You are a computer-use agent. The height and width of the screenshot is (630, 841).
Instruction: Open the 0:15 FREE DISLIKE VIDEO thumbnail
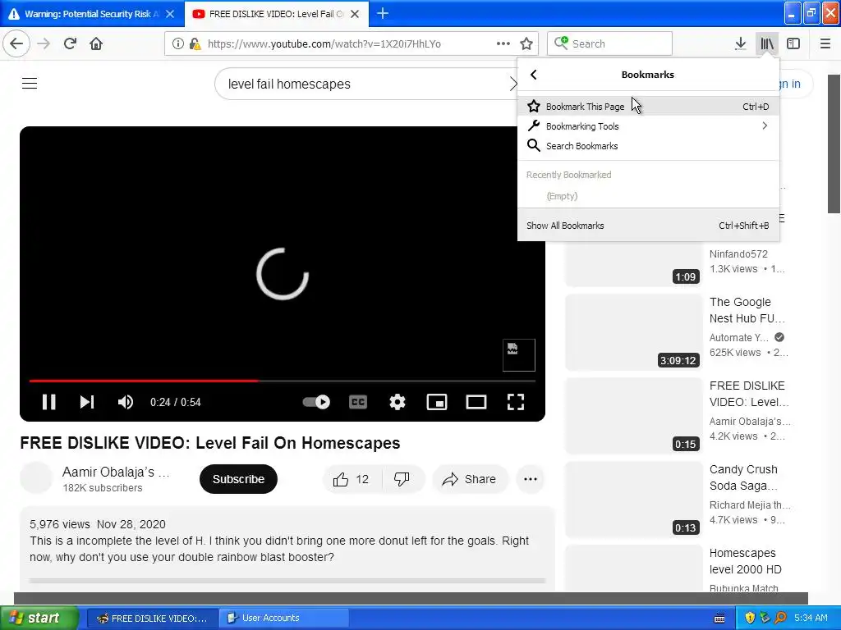tap(633, 416)
